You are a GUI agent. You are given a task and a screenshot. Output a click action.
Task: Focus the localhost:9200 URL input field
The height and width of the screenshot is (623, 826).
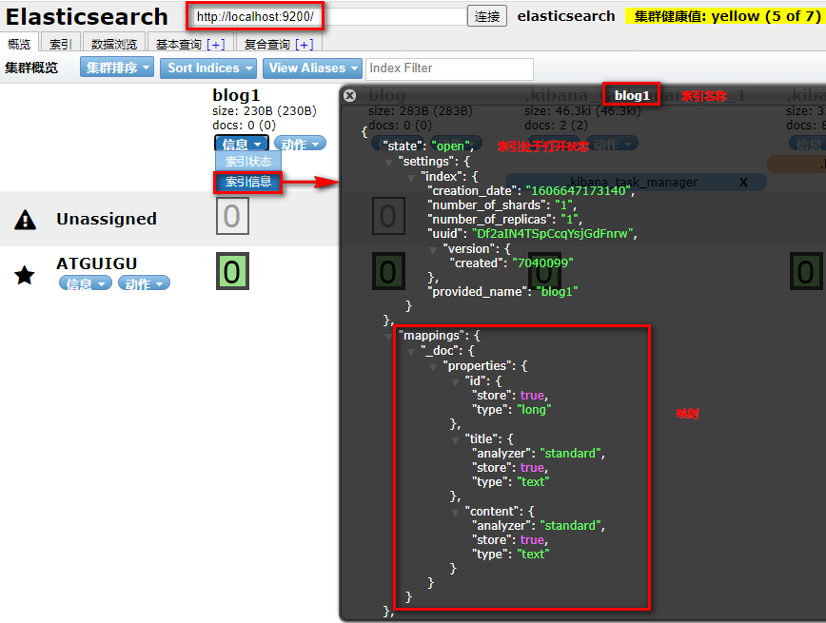point(330,16)
